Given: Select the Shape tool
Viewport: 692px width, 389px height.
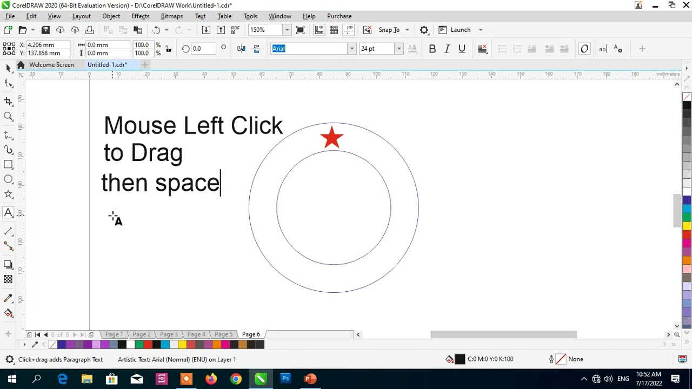Looking at the screenshot, I should [x=8, y=83].
